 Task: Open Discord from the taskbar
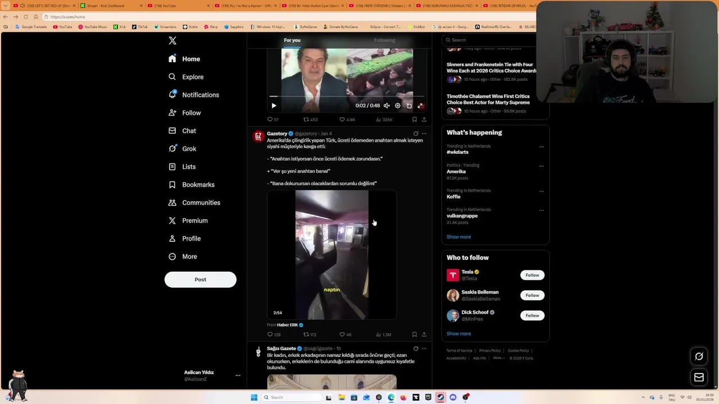point(453,397)
